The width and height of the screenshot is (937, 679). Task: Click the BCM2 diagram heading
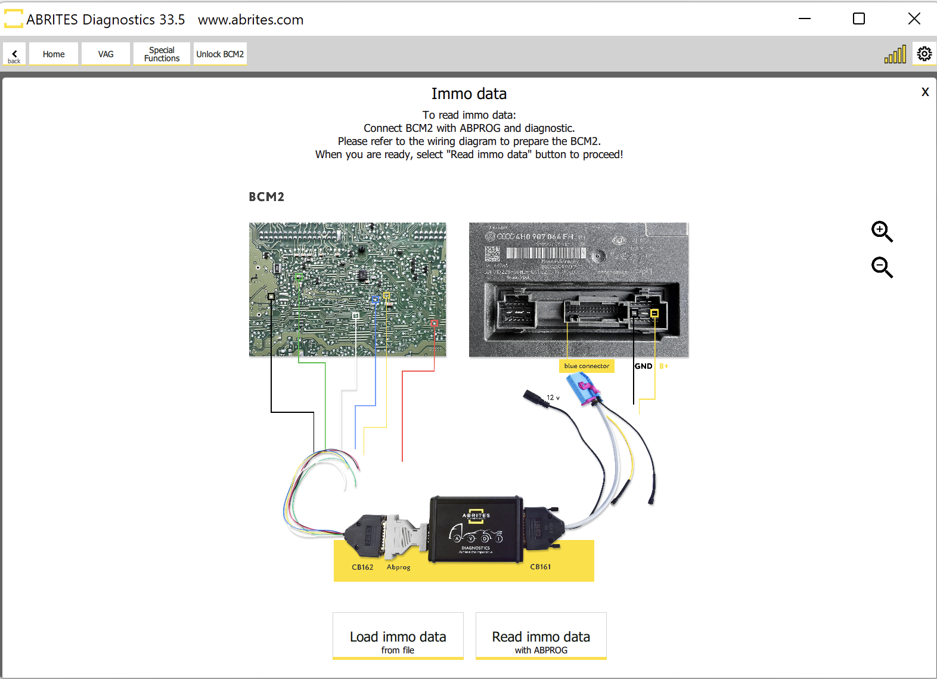[266, 197]
